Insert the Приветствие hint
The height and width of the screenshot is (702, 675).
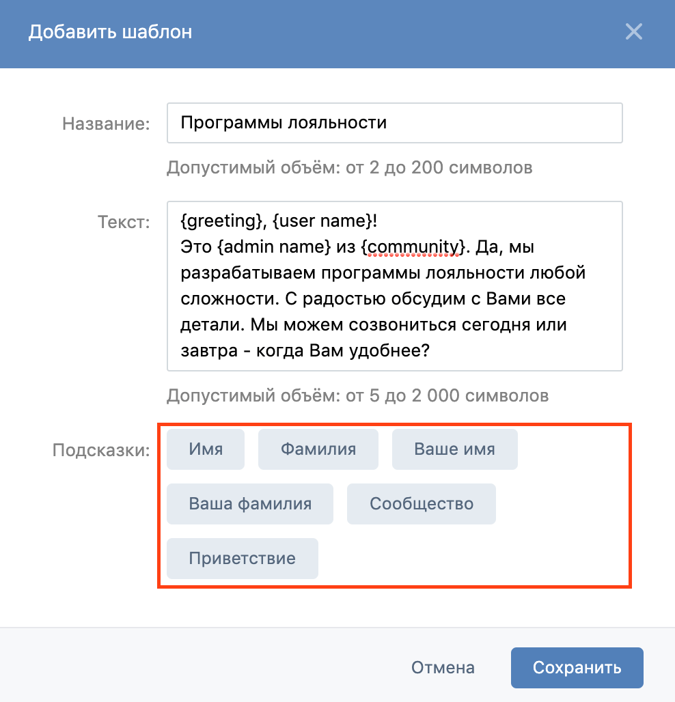242,559
